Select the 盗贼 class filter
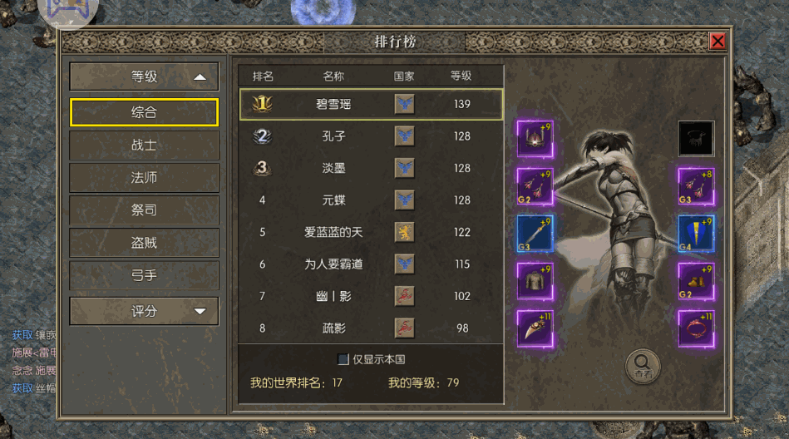The image size is (789, 439). (x=144, y=243)
